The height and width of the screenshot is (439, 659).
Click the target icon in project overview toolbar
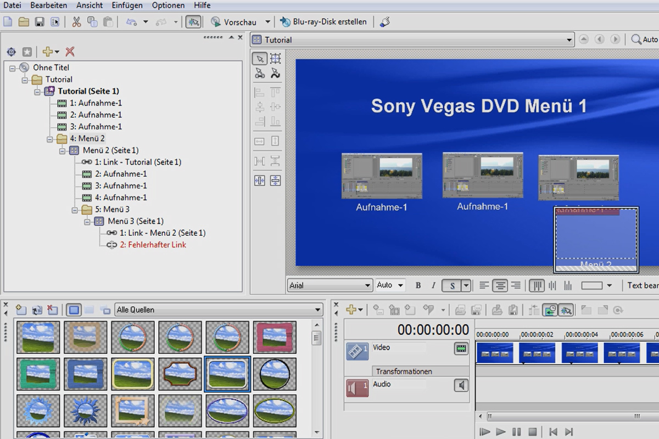(x=12, y=52)
